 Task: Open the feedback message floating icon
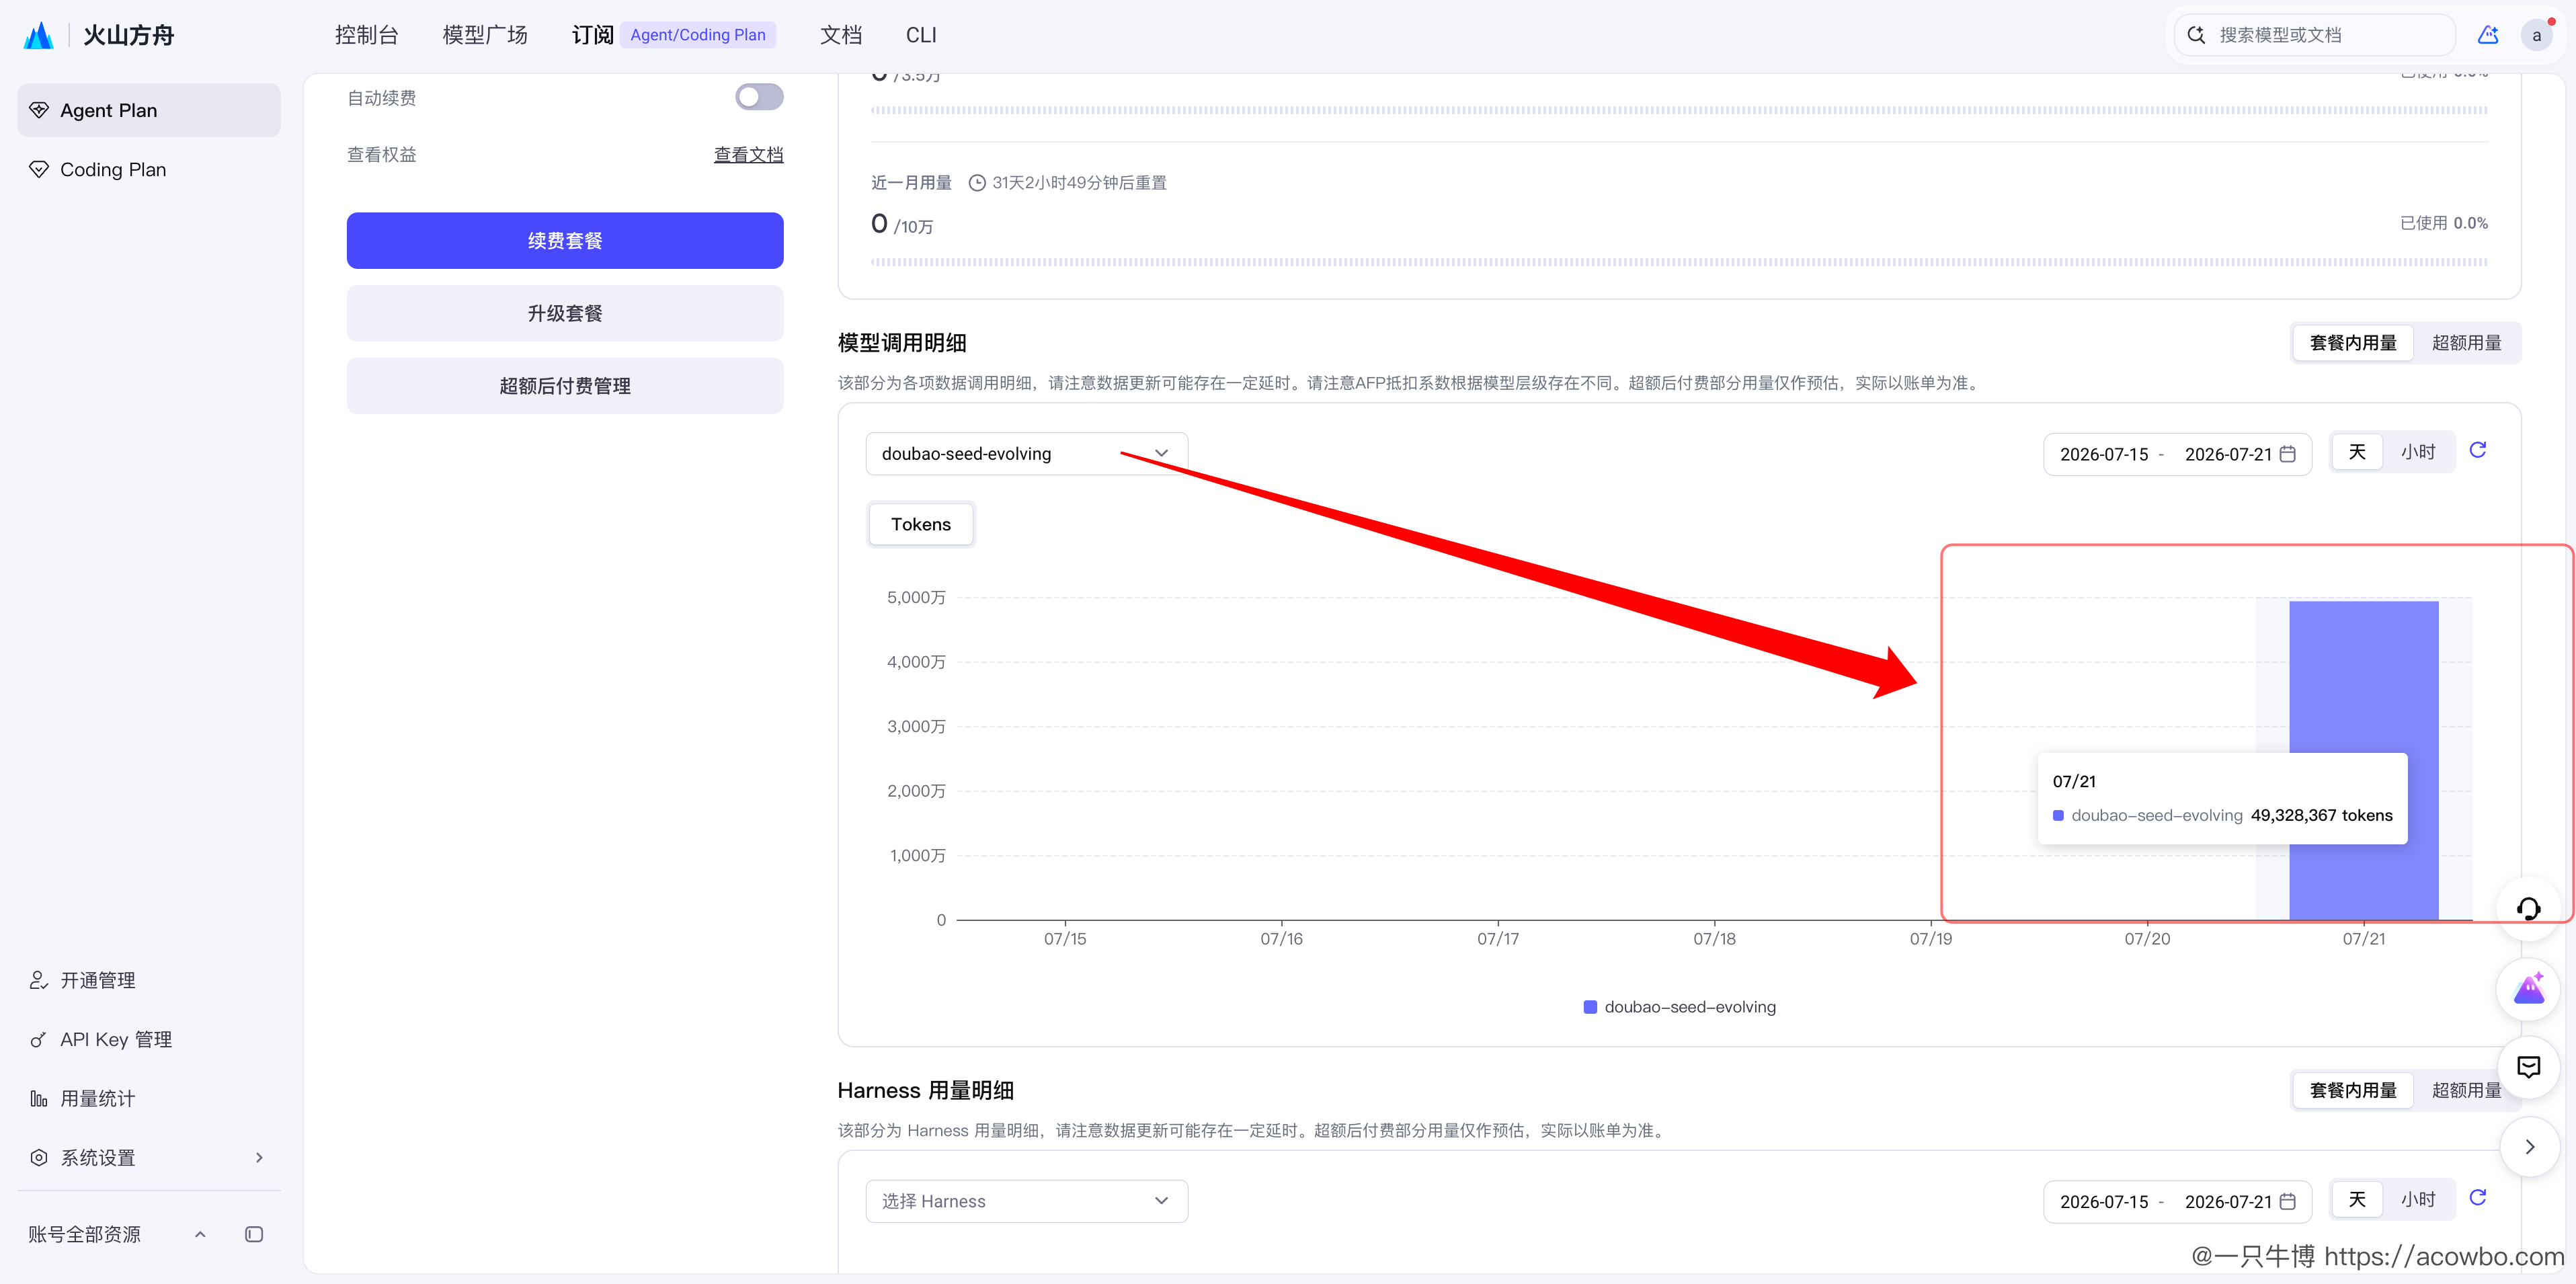2528,1067
